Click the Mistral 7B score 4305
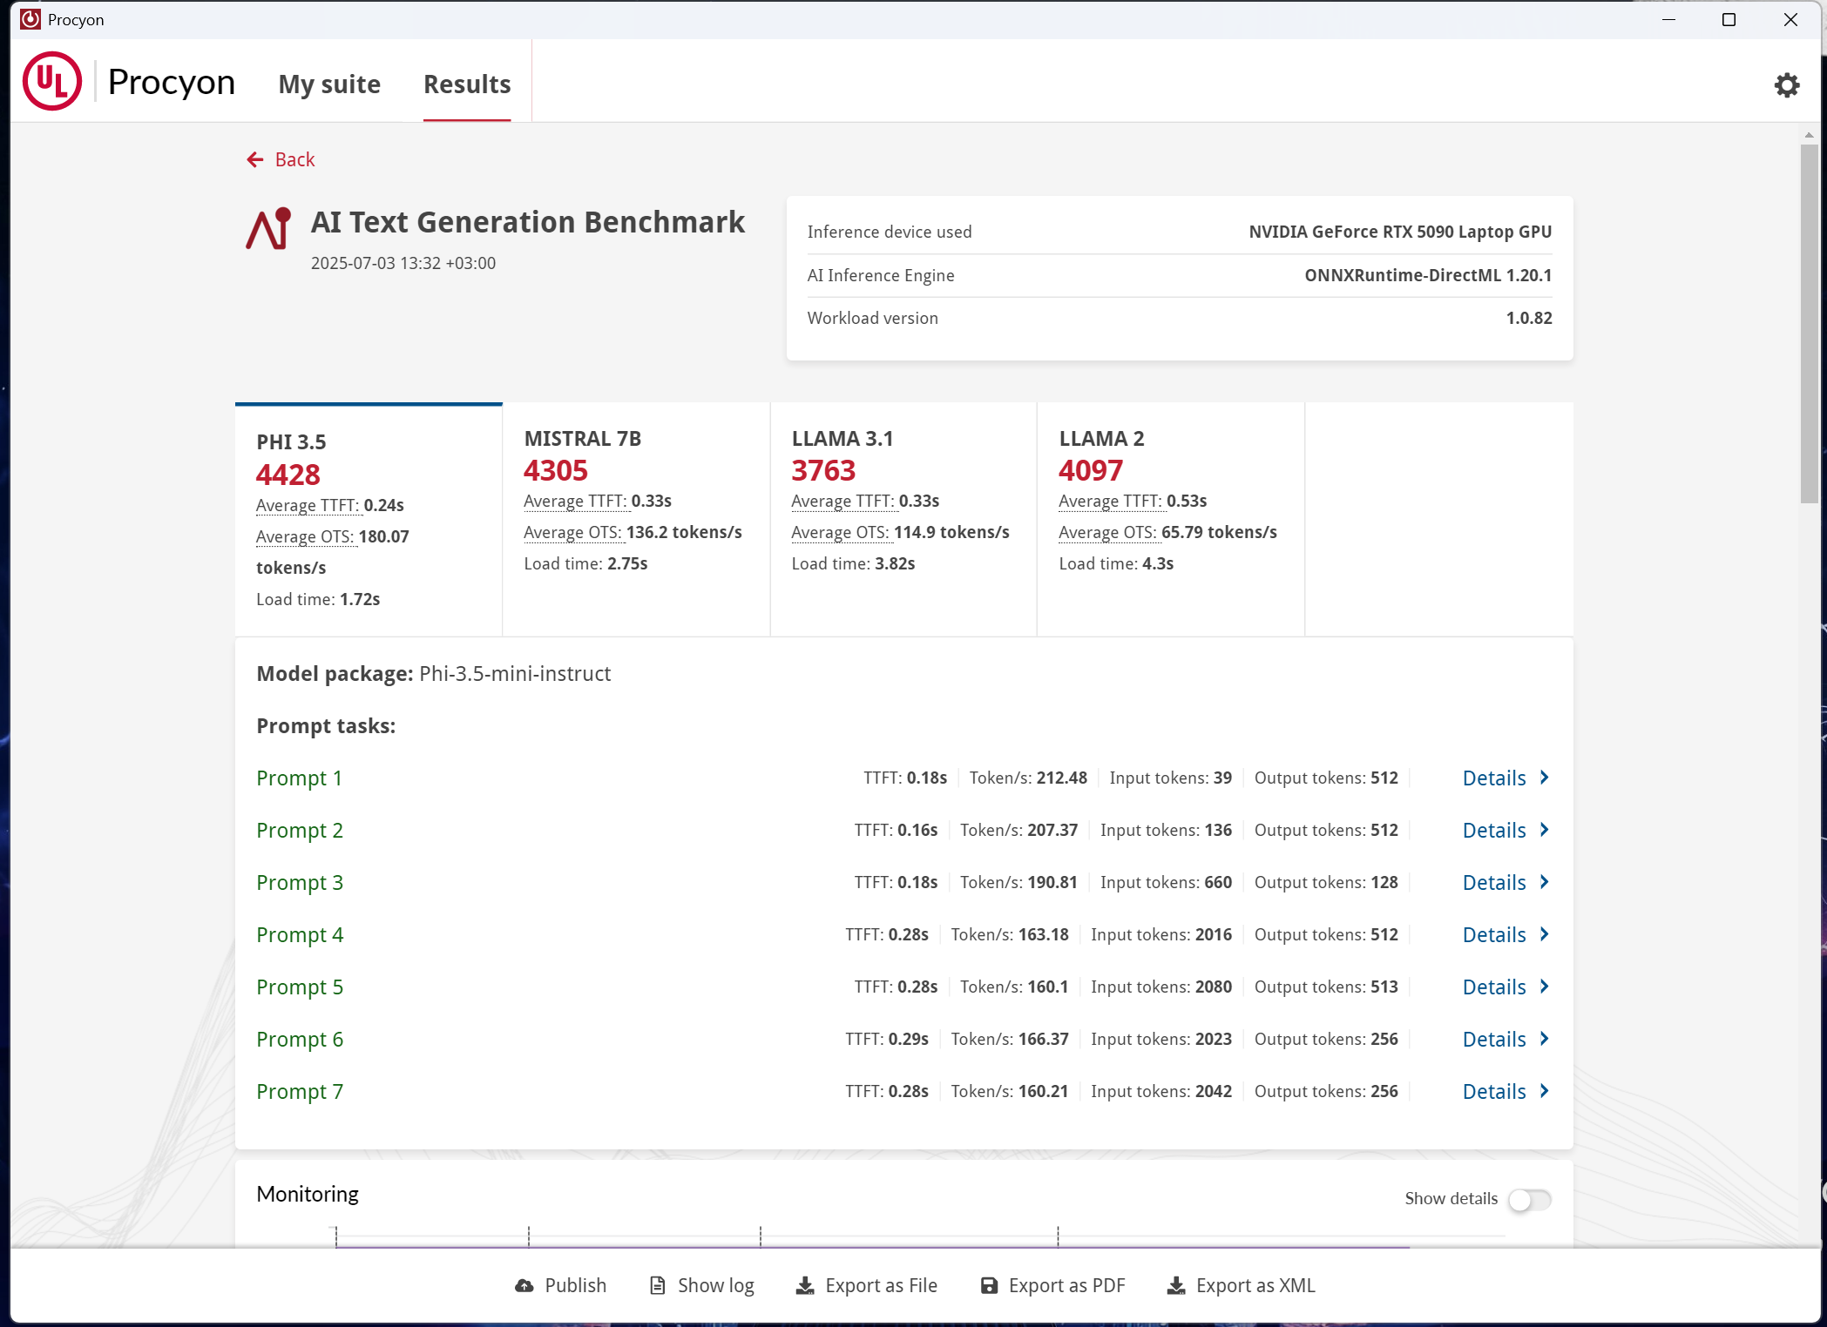Viewport: 1827px width, 1327px height. pyautogui.click(x=556, y=471)
